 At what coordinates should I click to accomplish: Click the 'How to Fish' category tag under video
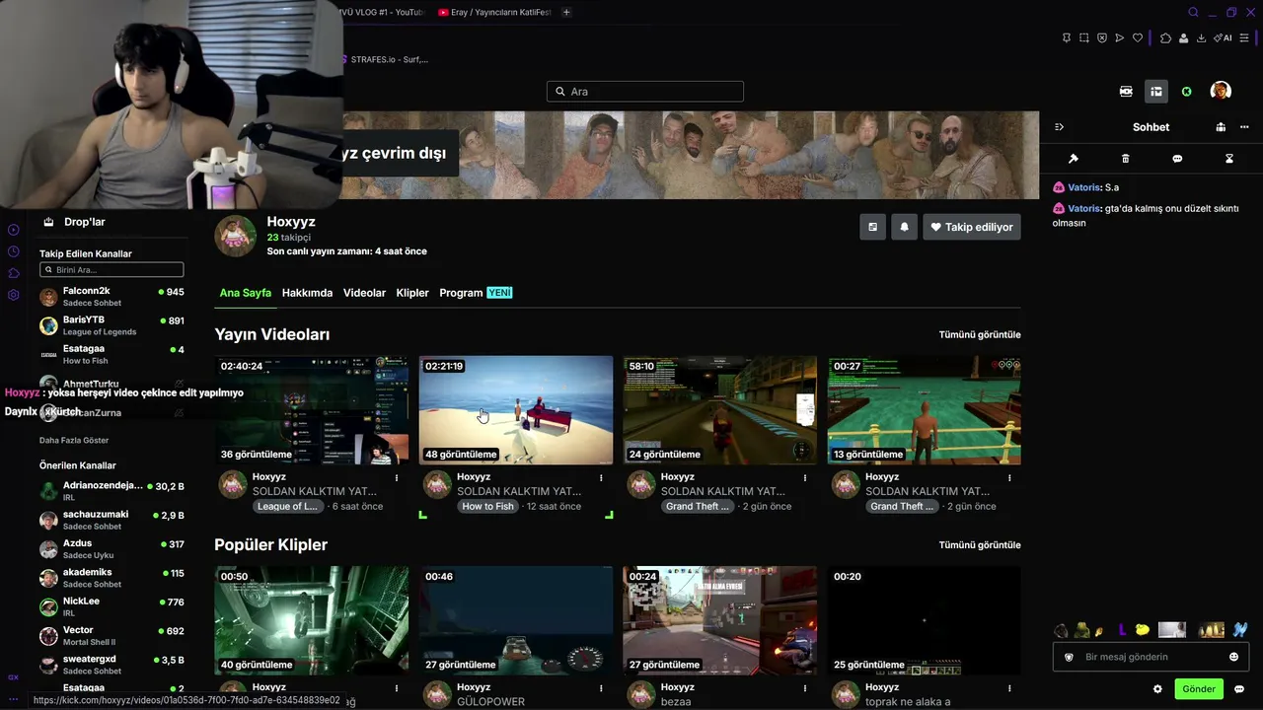click(488, 507)
